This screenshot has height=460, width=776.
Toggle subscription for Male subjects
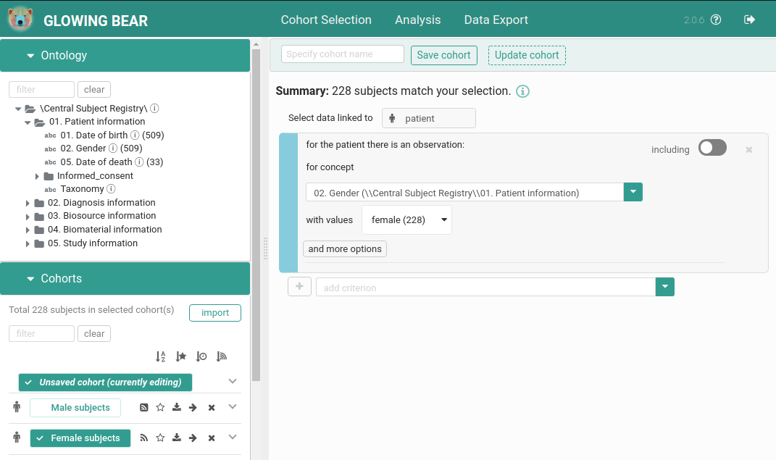point(144,408)
